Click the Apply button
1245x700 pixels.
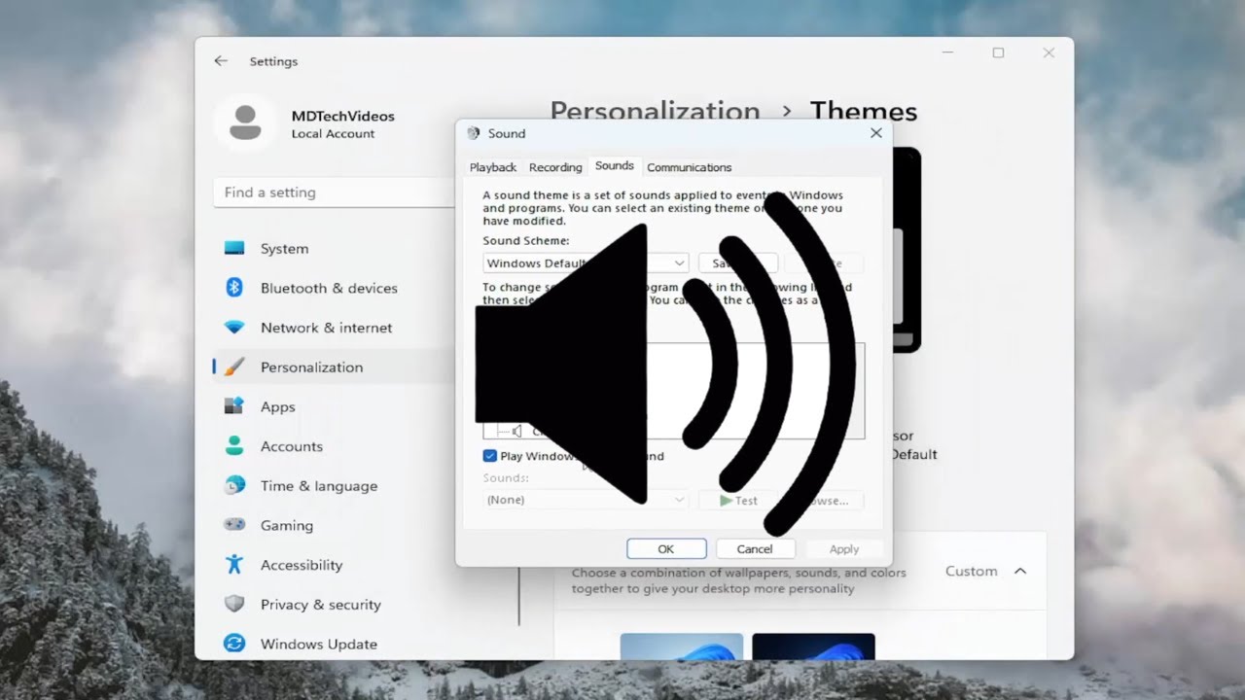(844, 549)
